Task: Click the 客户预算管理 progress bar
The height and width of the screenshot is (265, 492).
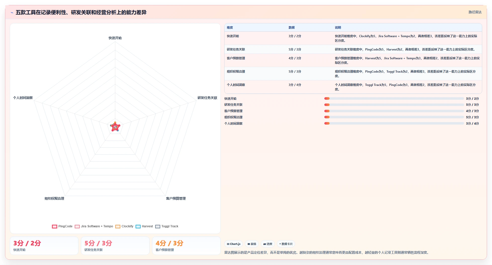Action: pyautogui.click(x=394, y=111)
